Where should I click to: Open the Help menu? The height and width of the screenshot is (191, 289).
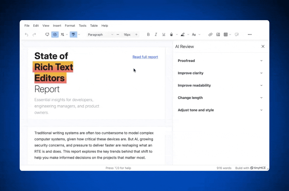(x=105, y=25)
